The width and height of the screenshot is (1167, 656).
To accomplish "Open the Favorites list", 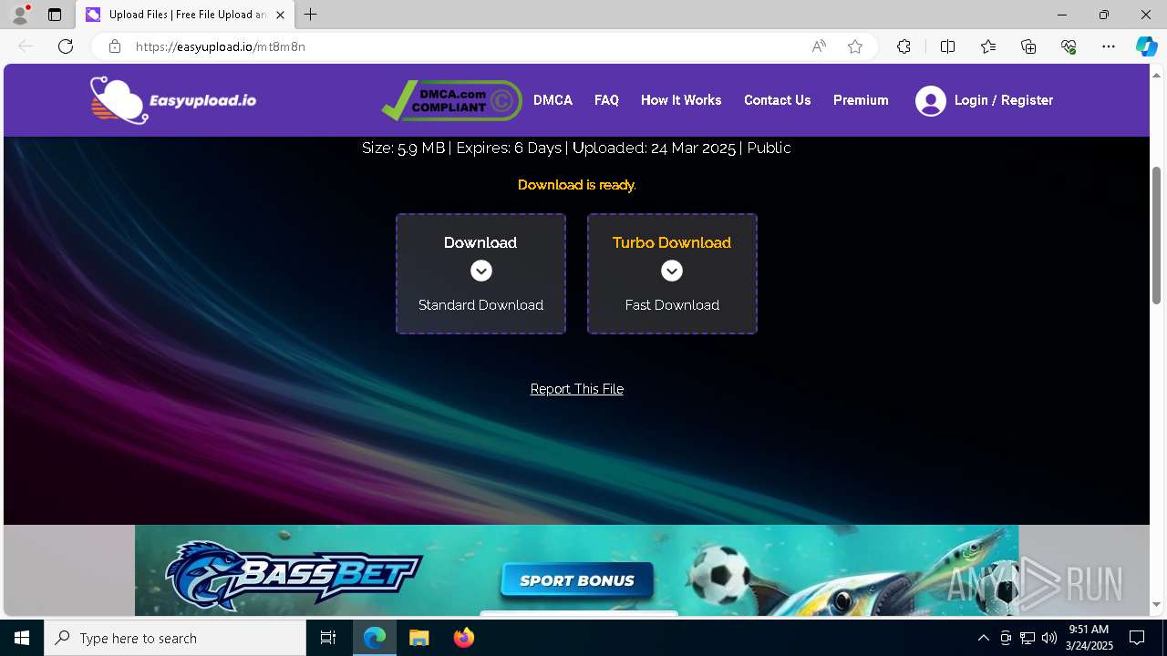I will (988, 46).
